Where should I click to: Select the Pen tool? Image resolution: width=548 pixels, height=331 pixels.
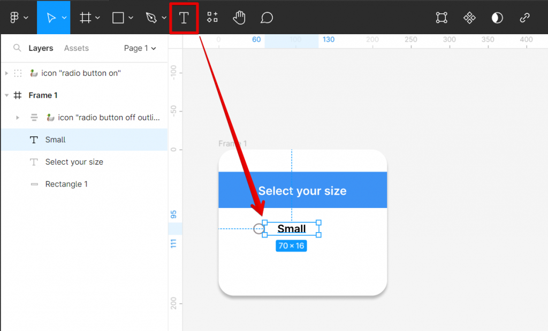151,18
